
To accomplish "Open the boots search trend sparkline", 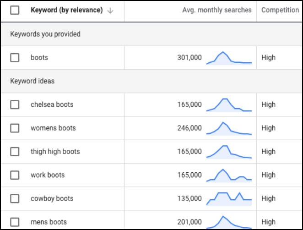I will click(229, 58).
